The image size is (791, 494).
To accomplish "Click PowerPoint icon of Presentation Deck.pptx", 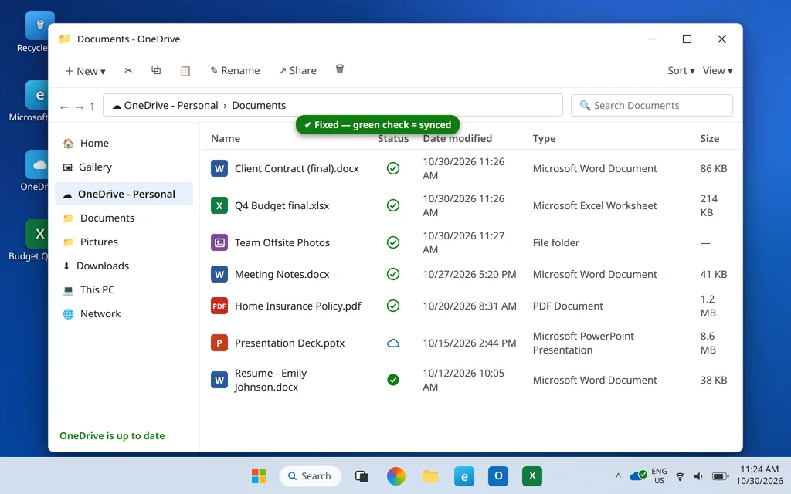I will [219, 343].
